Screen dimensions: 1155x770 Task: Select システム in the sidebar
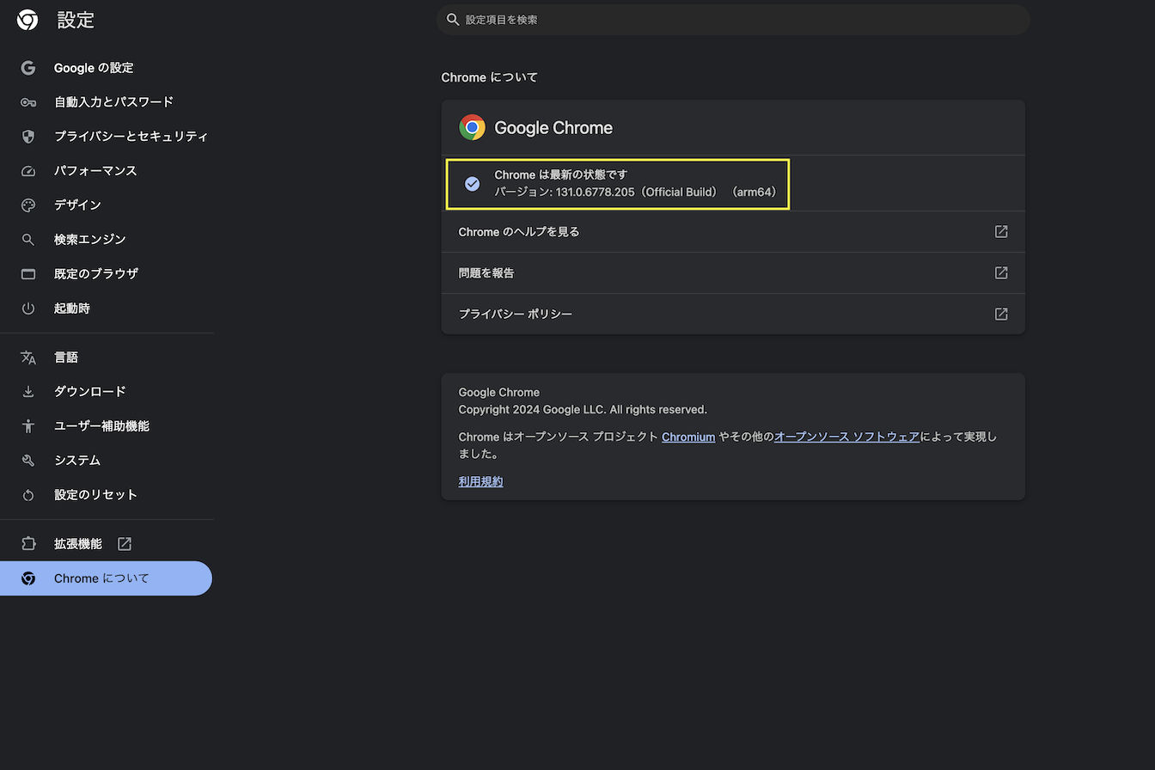tap(77, 461)
